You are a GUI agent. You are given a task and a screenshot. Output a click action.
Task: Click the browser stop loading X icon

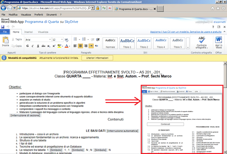point(110,8)
